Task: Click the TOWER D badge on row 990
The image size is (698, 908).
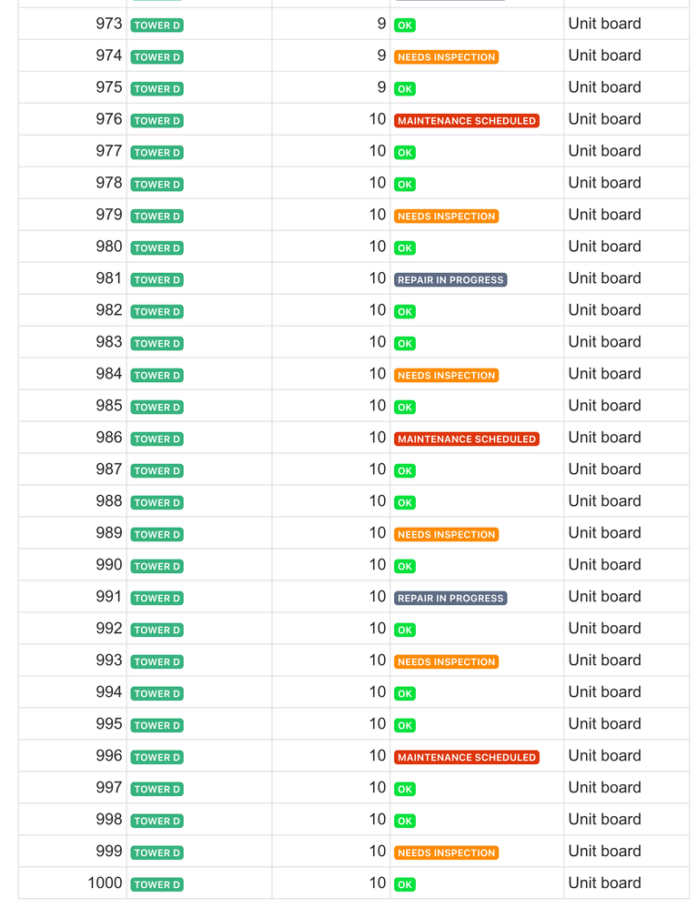Action: coord(157,566)
